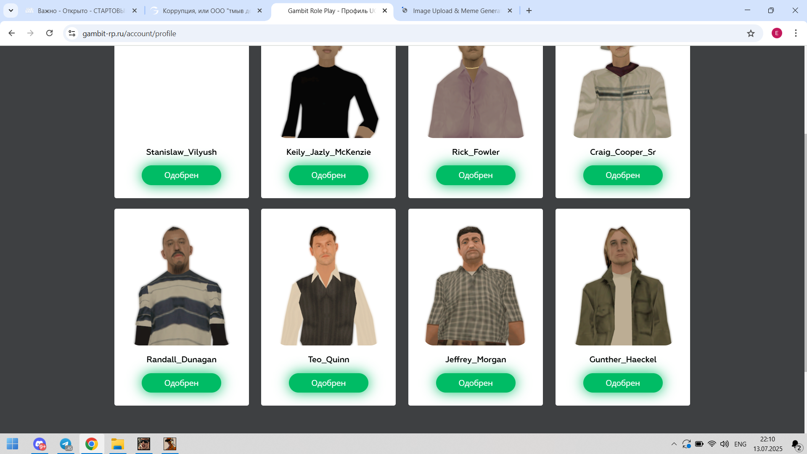The height and width of the screenshot is (454, 807).
Task: Go back to the previous page
Action: [x=12, y=33]
